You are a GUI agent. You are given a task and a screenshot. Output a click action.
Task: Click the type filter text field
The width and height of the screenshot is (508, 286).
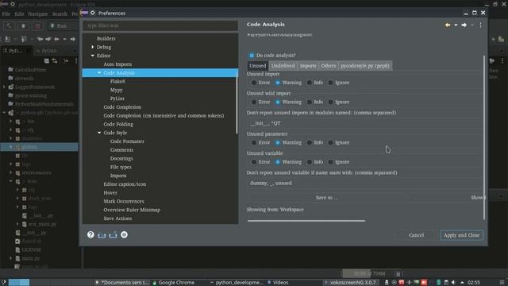click(x=160, y=25)
